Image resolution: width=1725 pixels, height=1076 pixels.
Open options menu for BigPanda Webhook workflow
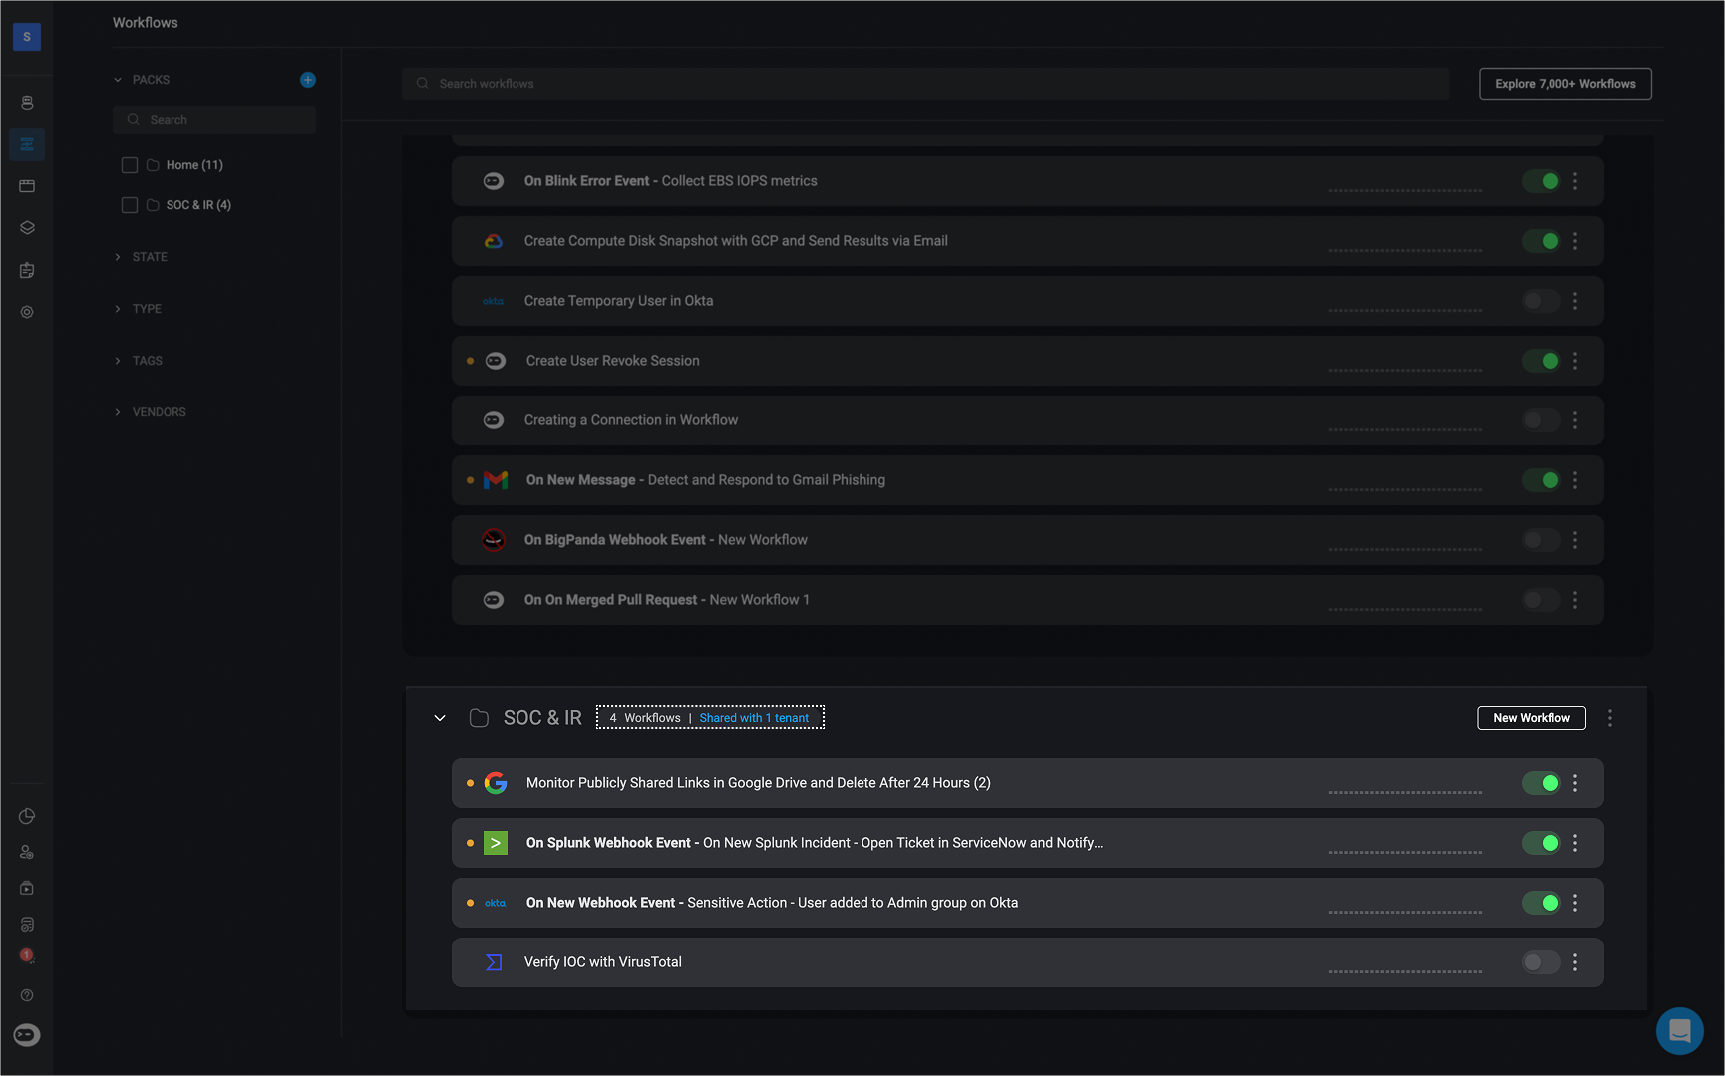[1575, 540]
